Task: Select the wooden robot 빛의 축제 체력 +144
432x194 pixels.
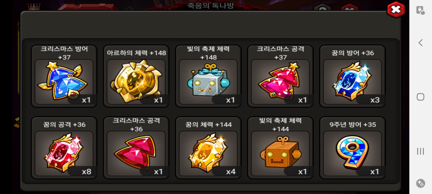Action: tap(280, 153)
